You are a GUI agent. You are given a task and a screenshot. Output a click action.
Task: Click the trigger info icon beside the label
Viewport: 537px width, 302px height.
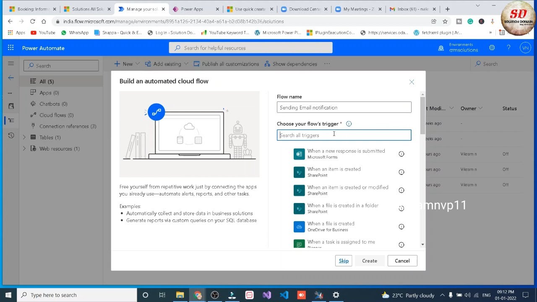pyautogui.click(x=349, y=124)
